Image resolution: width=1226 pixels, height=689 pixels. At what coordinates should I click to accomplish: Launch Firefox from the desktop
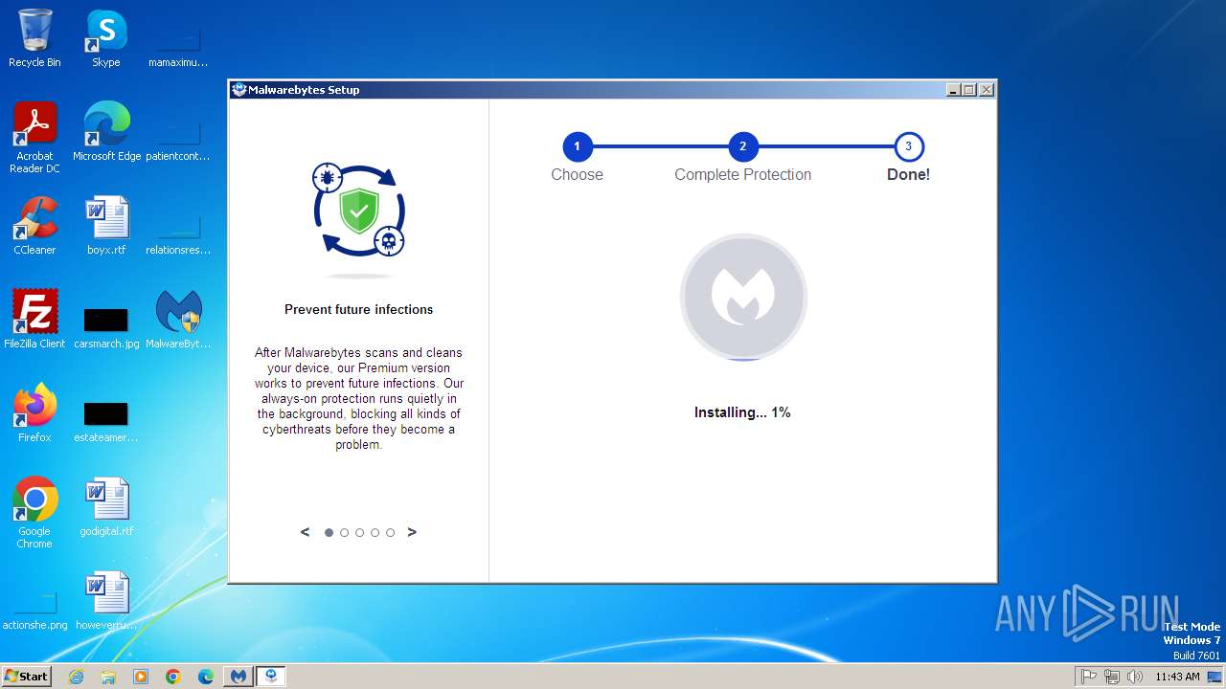tap(34, 413)
